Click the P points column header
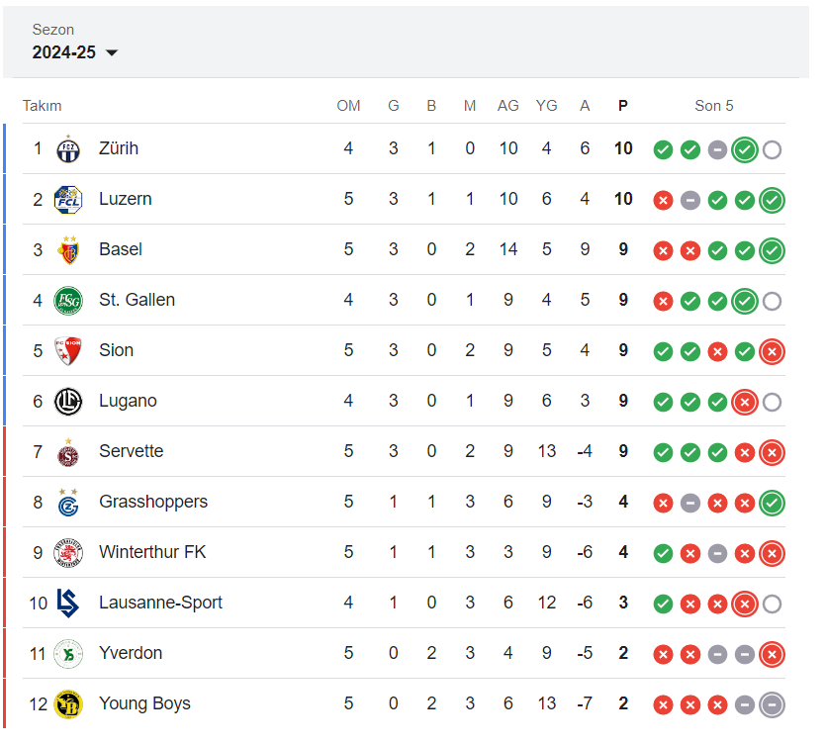This screenshot has width=825, height=745. click(623, 106)
